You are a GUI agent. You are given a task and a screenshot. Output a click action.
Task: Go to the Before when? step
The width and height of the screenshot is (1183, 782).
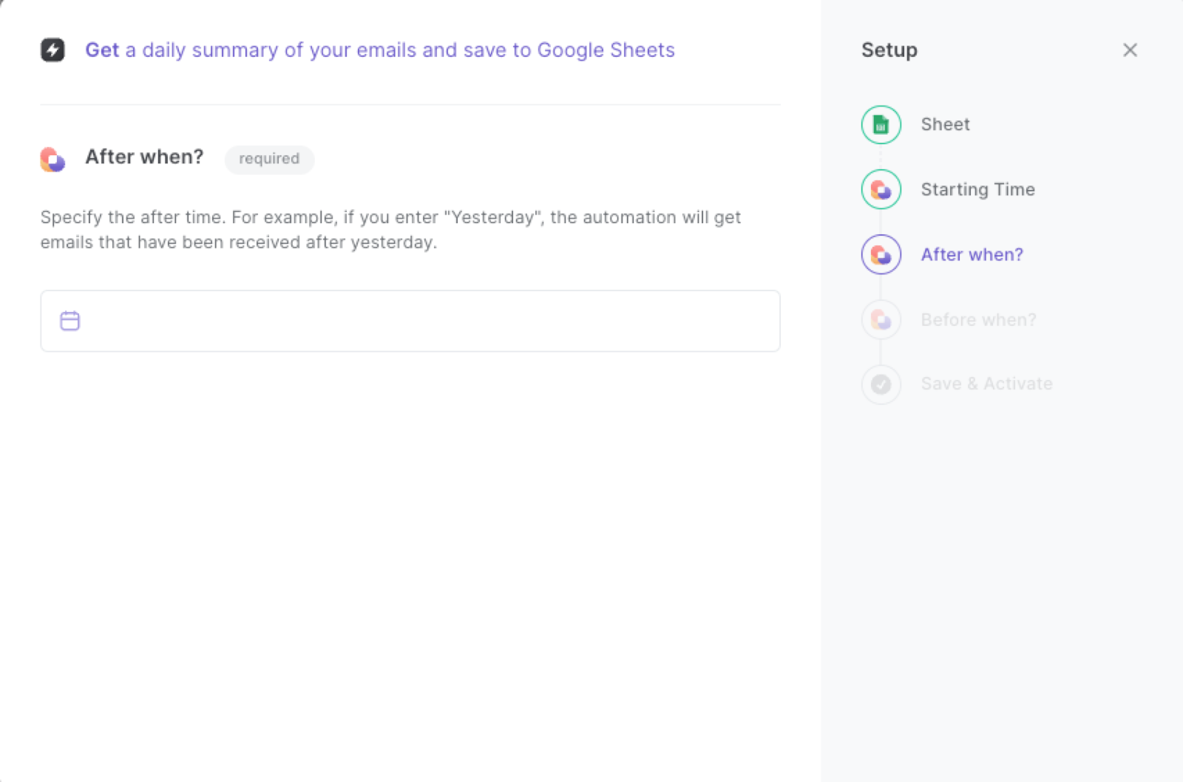click(x=978, y=319)
